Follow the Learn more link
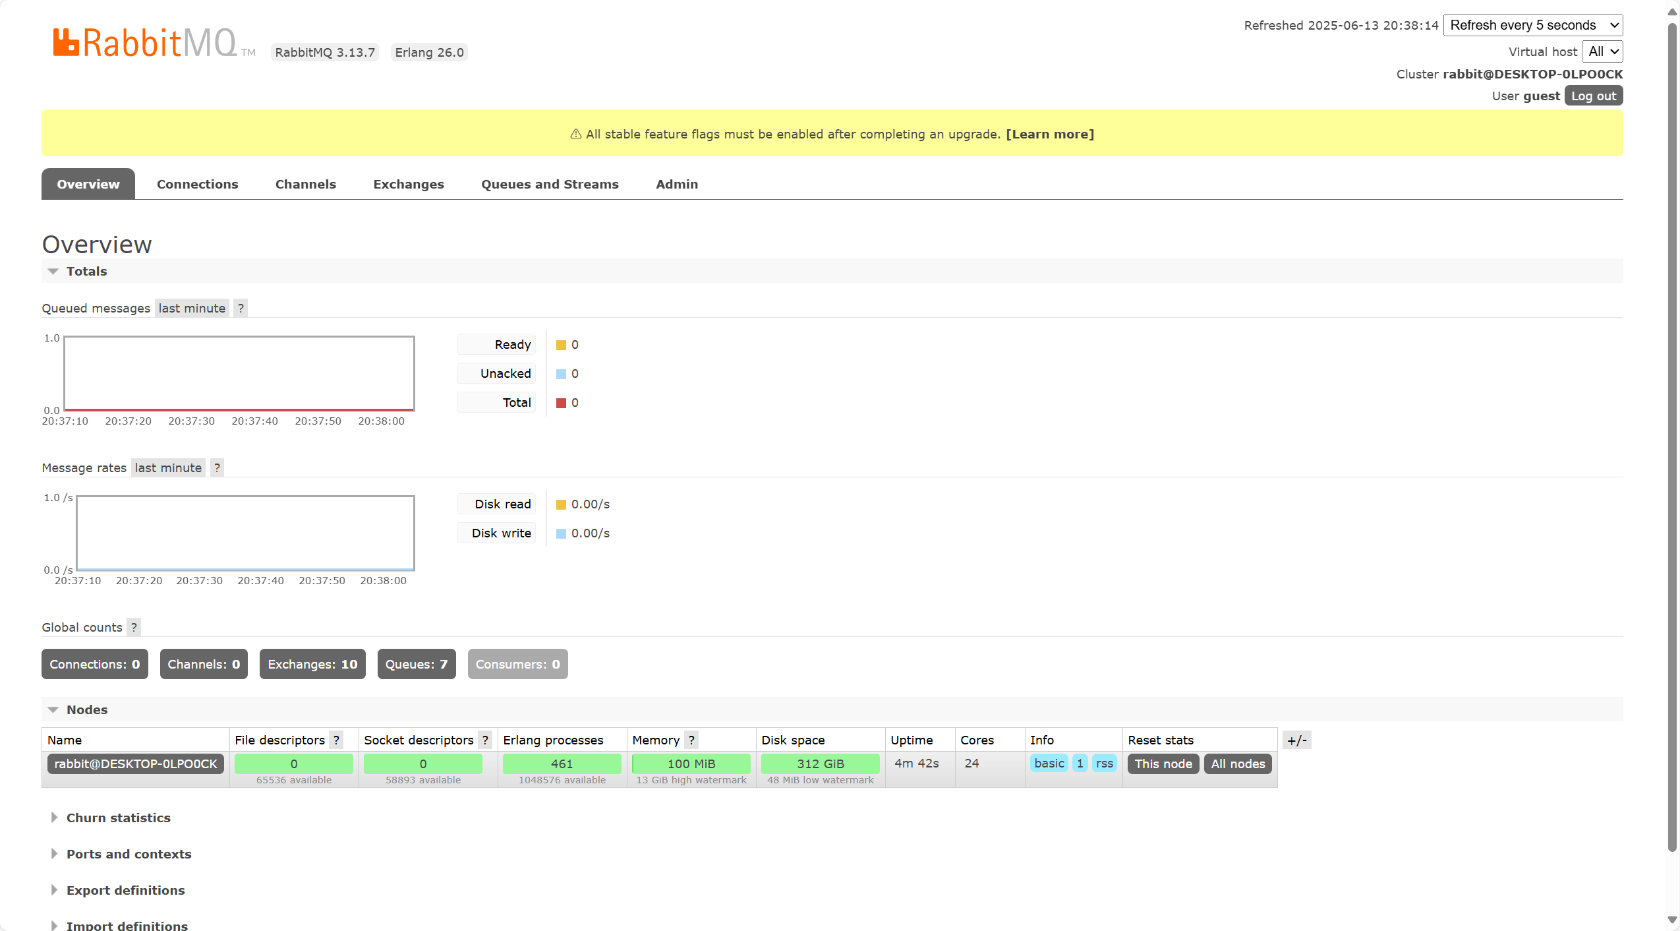Screen dimensions: 1680x931 tap(1049, 134)
